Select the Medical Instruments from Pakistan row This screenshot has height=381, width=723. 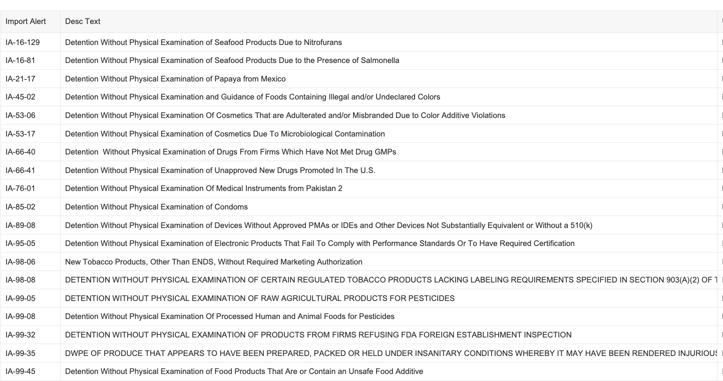coord(362,188)
